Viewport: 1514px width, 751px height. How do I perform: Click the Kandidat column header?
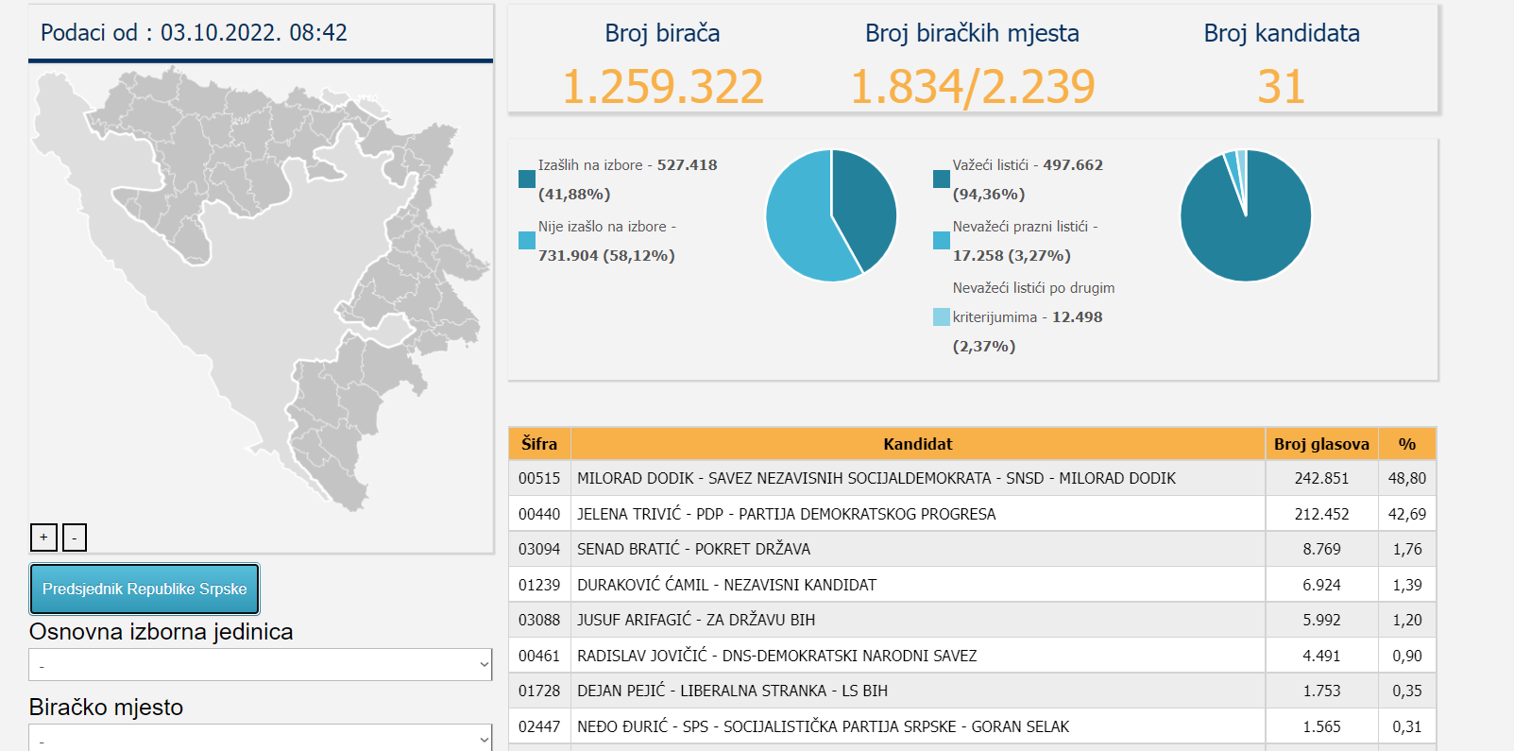click(917, 444)
